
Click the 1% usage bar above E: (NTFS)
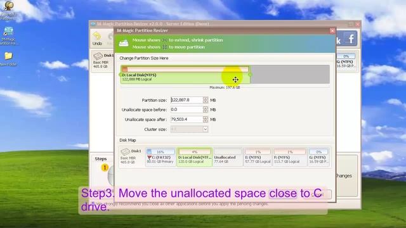(258, 152)
